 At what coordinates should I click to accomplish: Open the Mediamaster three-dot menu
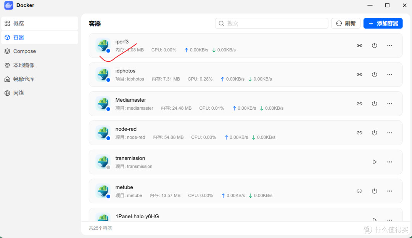pos(389,104)
